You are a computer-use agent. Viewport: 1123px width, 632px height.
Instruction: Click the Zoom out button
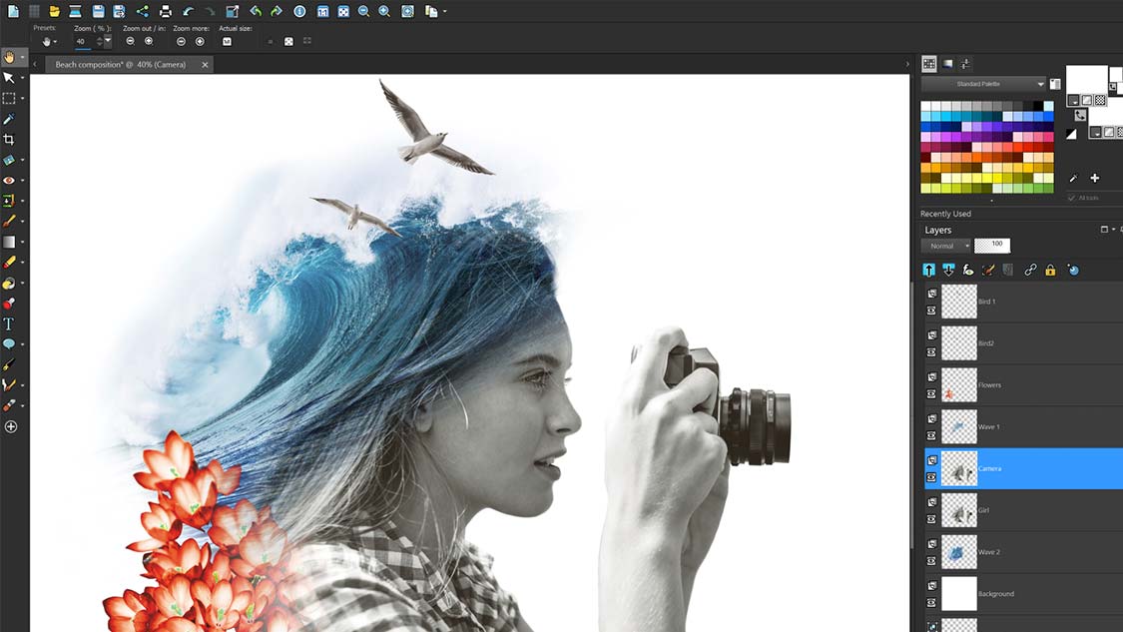click(131, 40)
